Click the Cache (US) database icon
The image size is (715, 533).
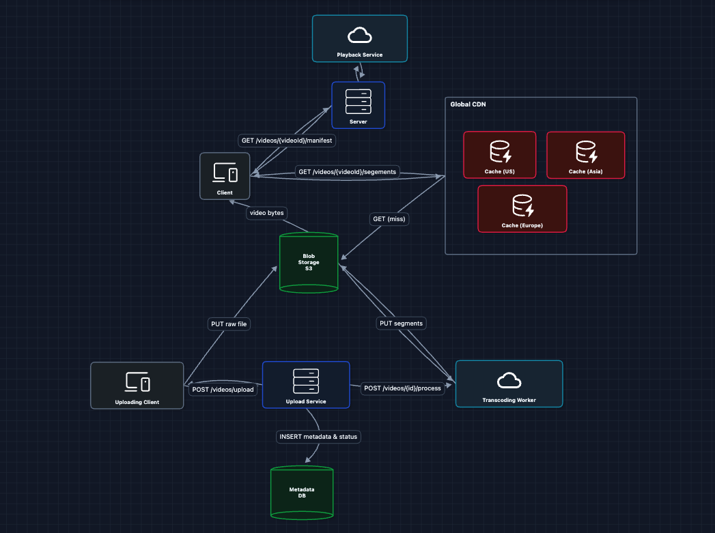click(x=499, y=151)
